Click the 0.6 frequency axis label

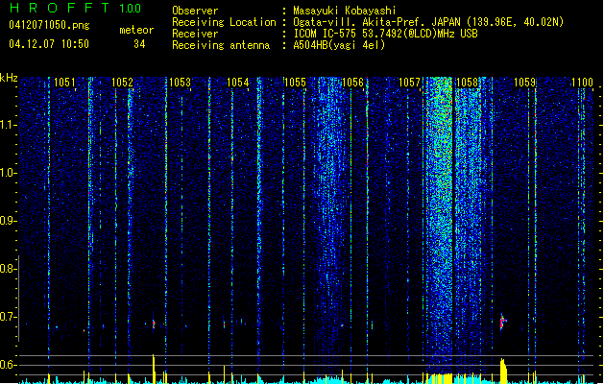[8, 365]
